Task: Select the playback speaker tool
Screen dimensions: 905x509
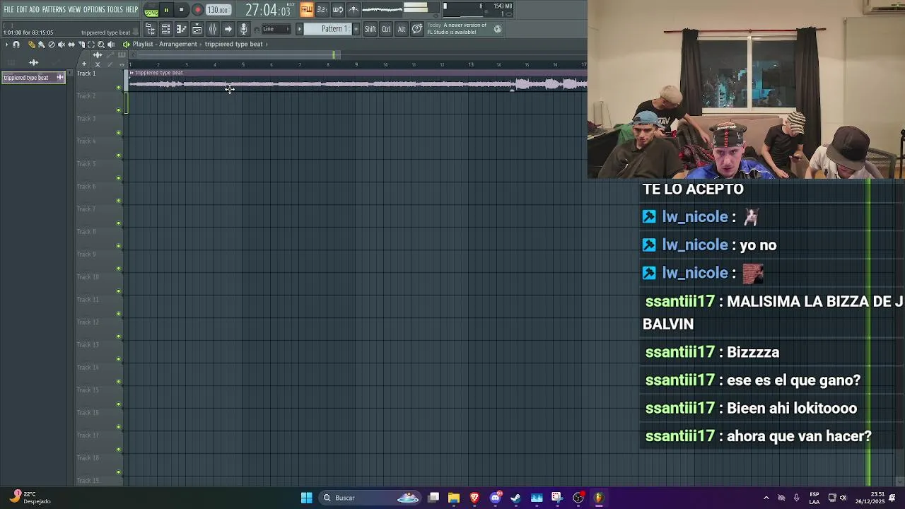Action: [111, 45]
